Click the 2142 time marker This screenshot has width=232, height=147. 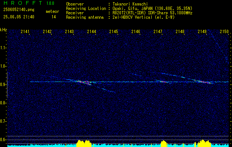click(x=47, y=31)
